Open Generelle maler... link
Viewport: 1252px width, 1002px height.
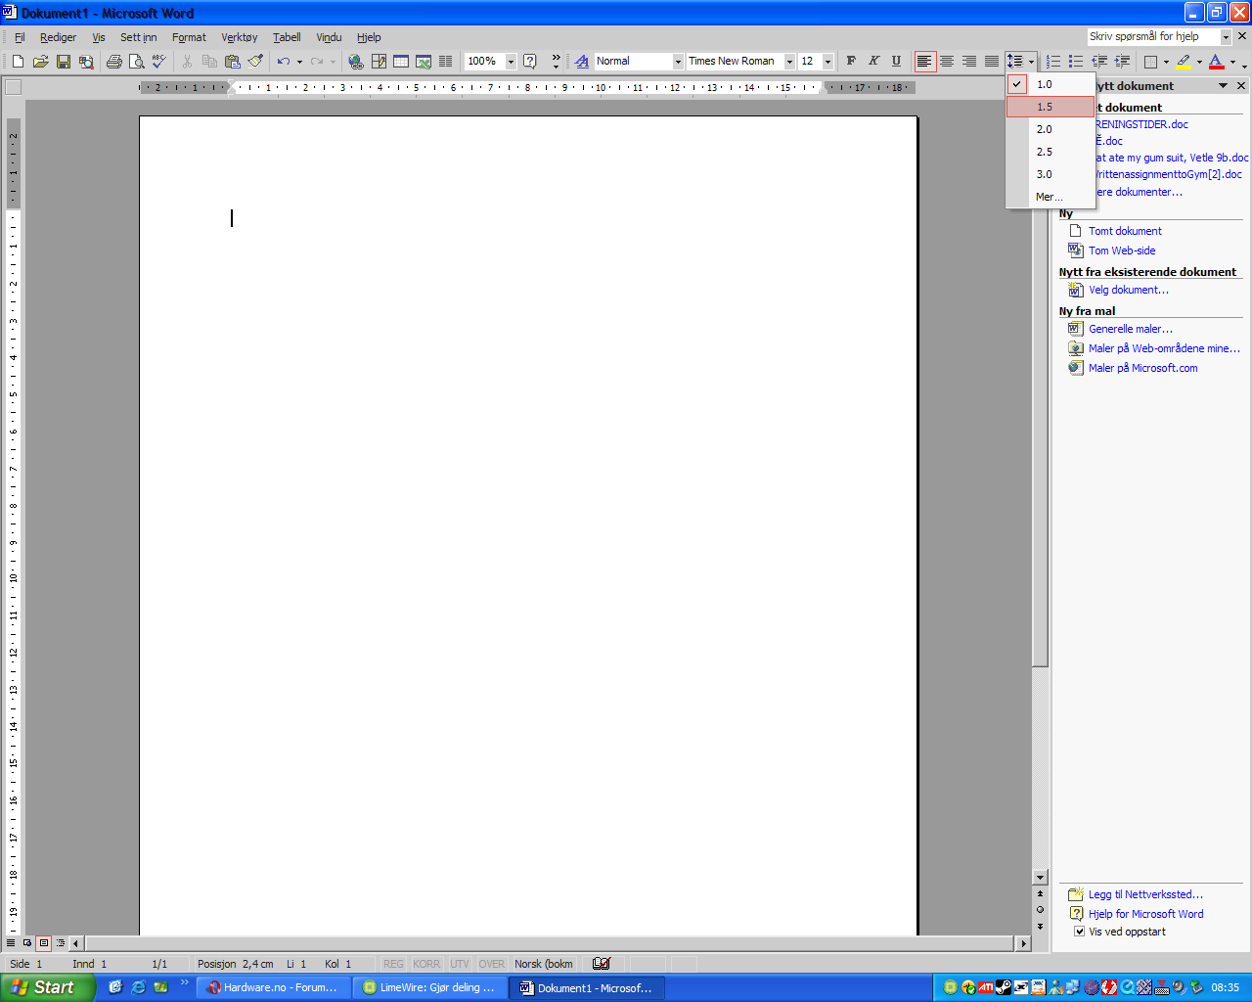1130,329
